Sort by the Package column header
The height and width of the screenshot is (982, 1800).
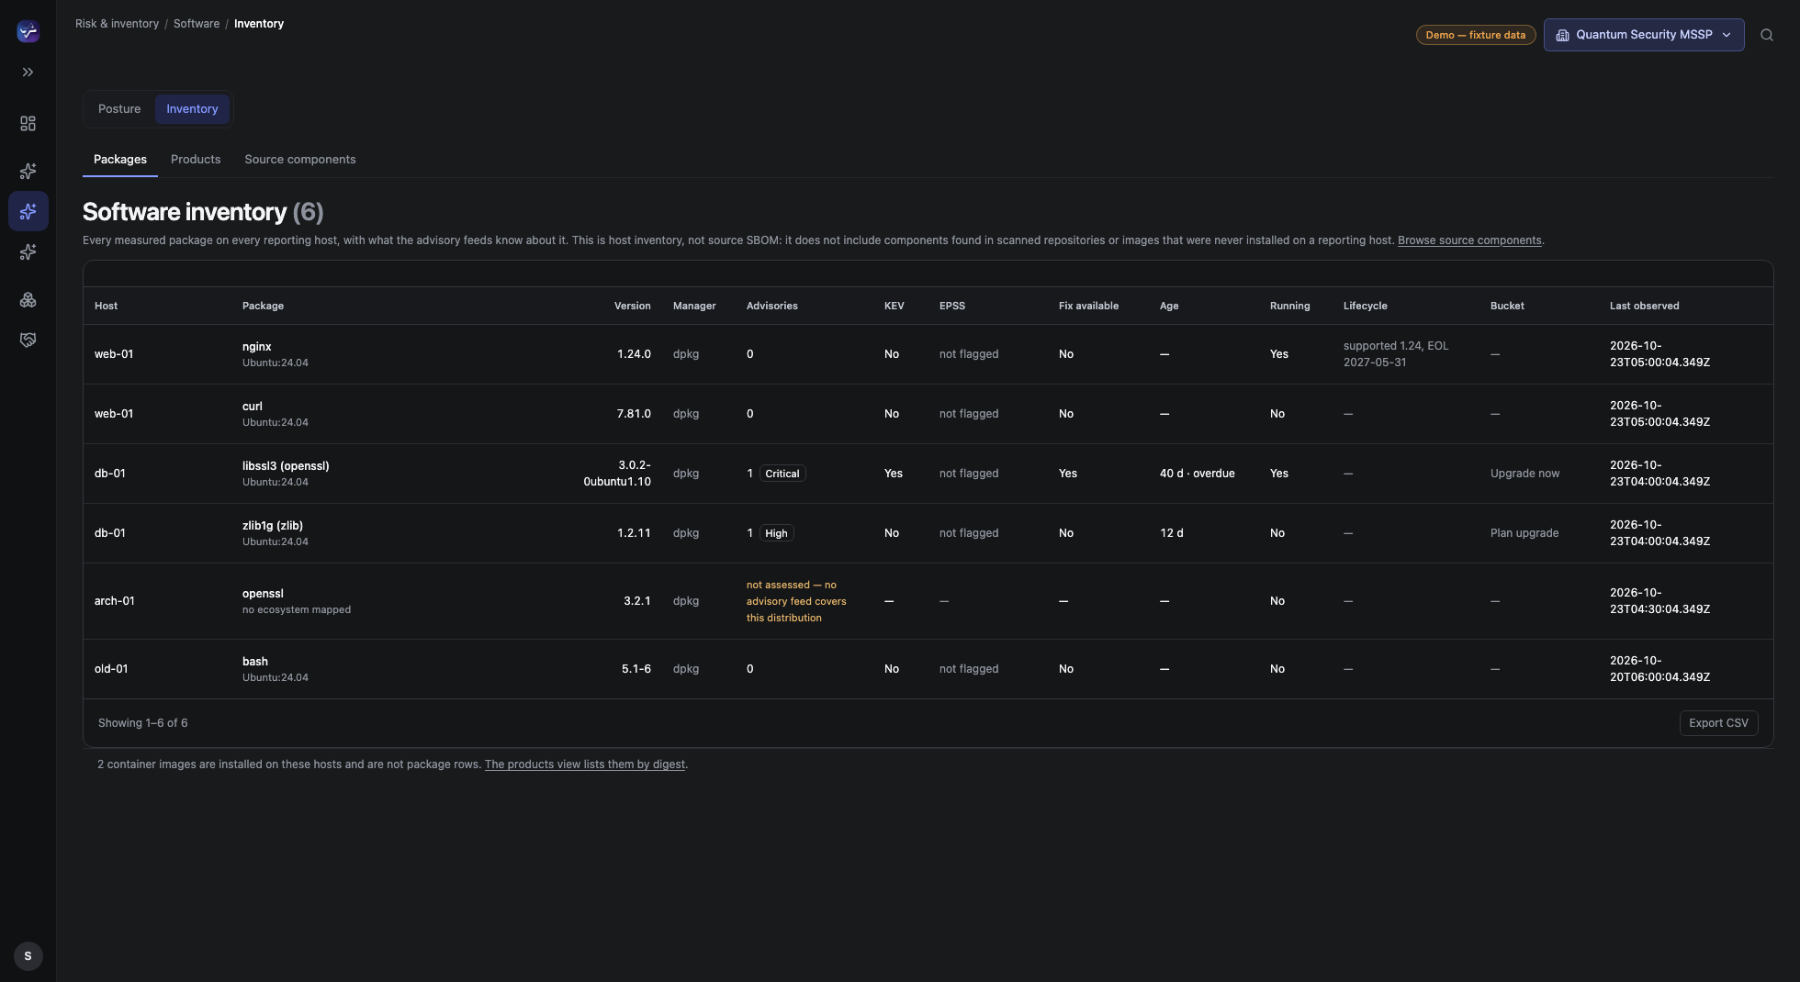coord(263,306)
